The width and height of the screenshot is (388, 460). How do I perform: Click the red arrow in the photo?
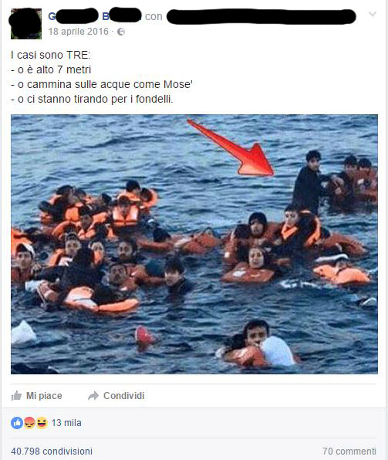(231, 147)
